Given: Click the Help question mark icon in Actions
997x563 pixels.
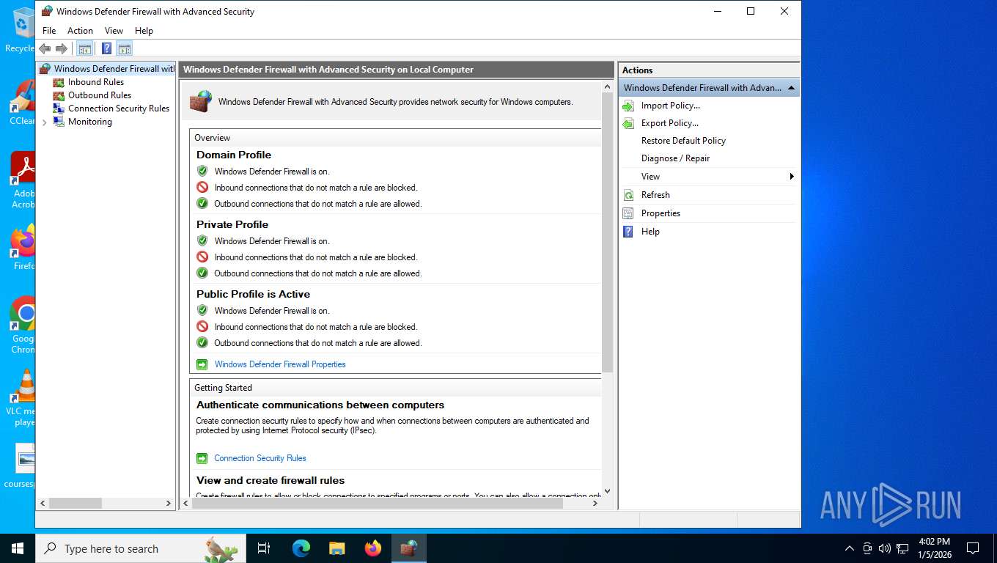Looking at the screenshot, I should coord(628,232).
